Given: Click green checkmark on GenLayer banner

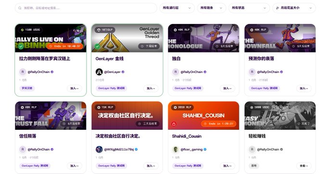Looking at the screenshot, I should (x=97, y=46).
